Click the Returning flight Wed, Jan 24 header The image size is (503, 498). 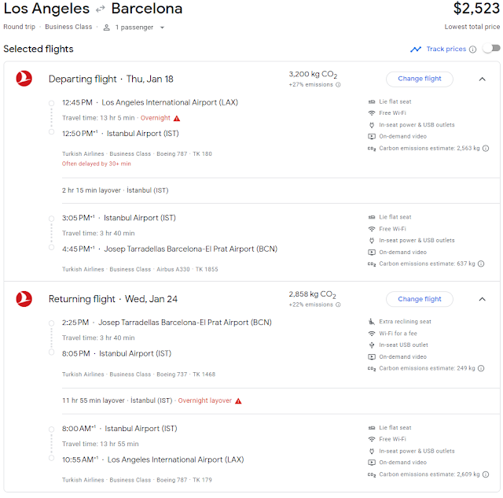point(111,300)
